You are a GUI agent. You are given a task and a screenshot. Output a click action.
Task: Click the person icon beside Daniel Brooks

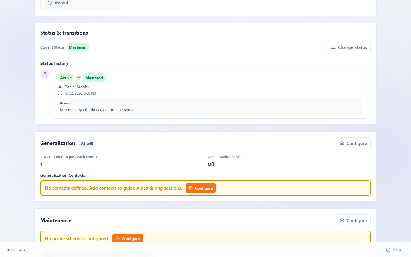[x=60, y=87]
